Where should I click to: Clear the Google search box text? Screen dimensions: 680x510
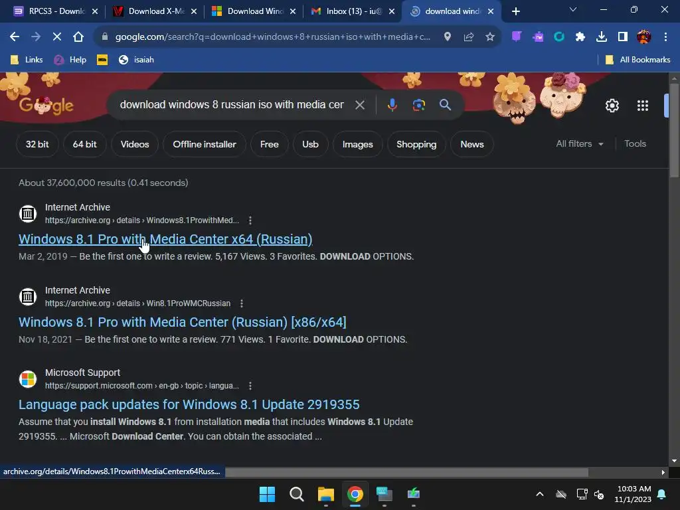click(x=359, y=105)
